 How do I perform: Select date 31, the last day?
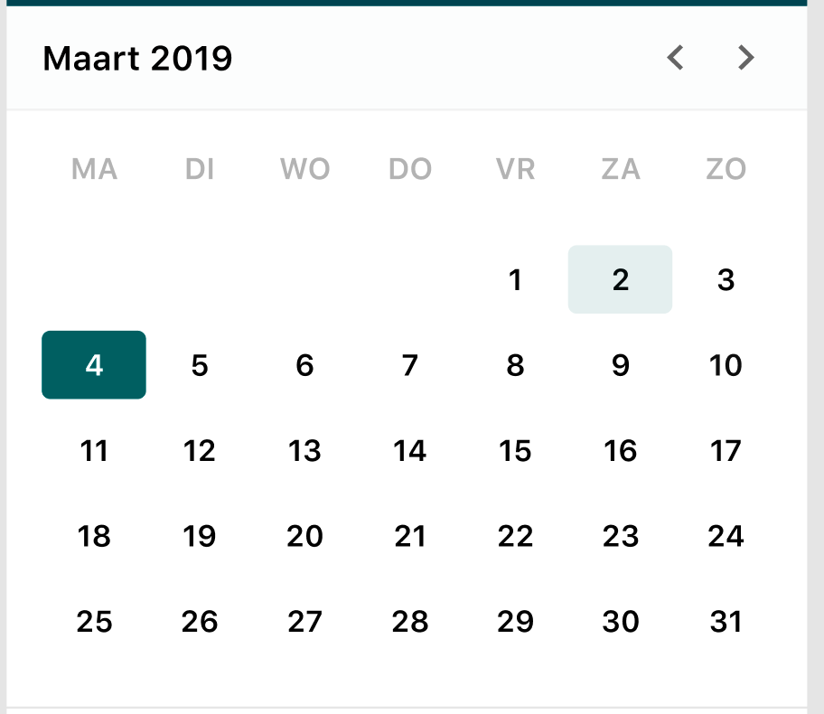[726, 621]
